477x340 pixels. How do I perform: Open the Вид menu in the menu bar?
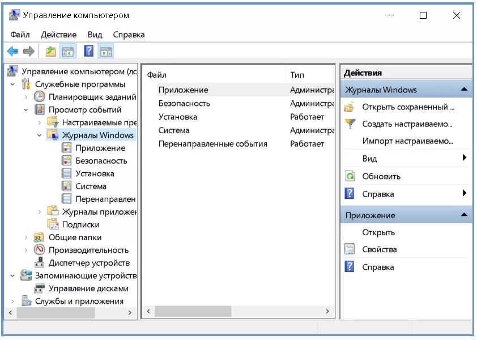pyautogui.click(x=95, y=35)
